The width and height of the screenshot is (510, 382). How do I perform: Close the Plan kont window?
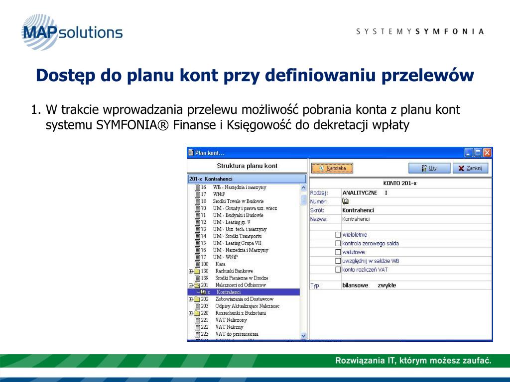point(487,153)
